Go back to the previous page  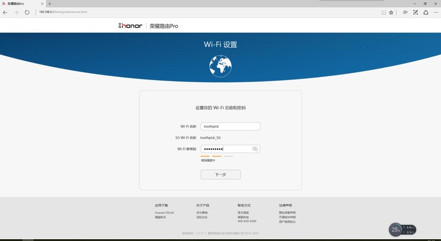pos(5,12)
